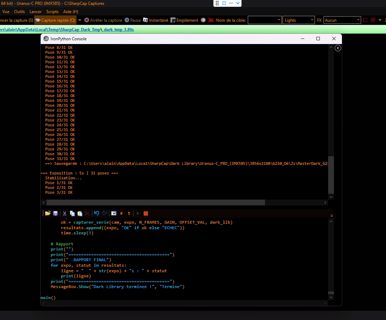Click the Lancer la capture (S) button
Image resolution: width=386 pixels, height=320 pixels.
pos(17,20)
